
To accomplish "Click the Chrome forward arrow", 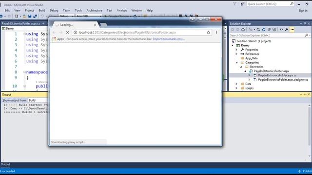I will point(60,33).
